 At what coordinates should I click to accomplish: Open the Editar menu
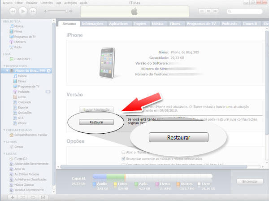pos(19,3)
